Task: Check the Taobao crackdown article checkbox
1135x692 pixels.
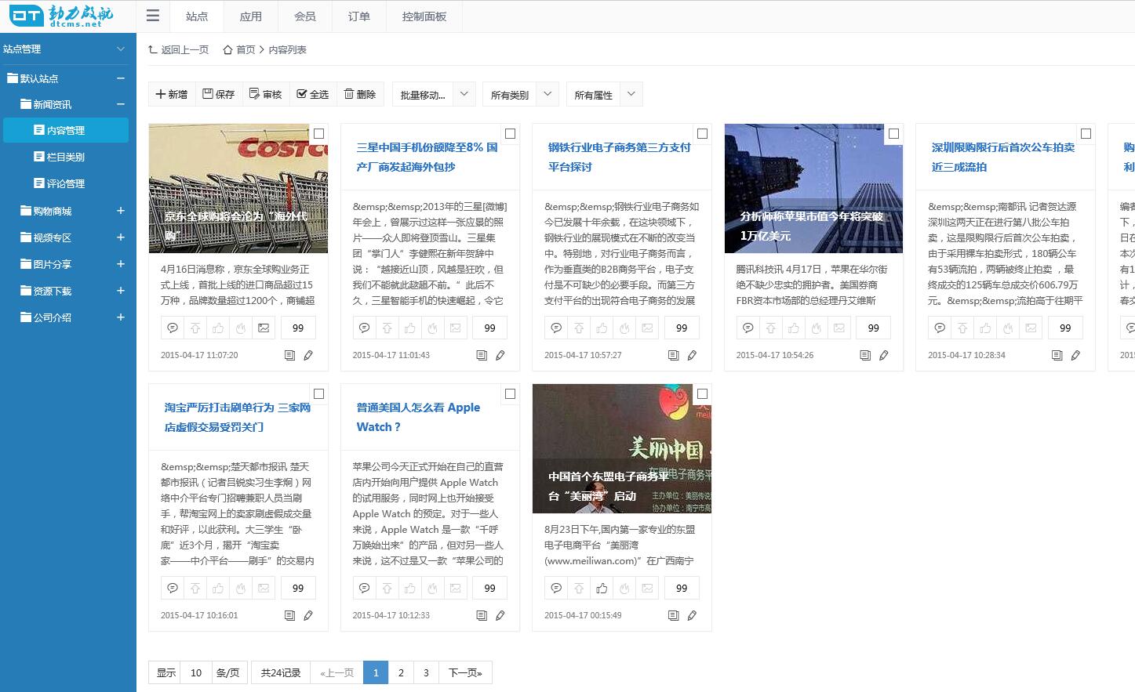Action: 318,393
